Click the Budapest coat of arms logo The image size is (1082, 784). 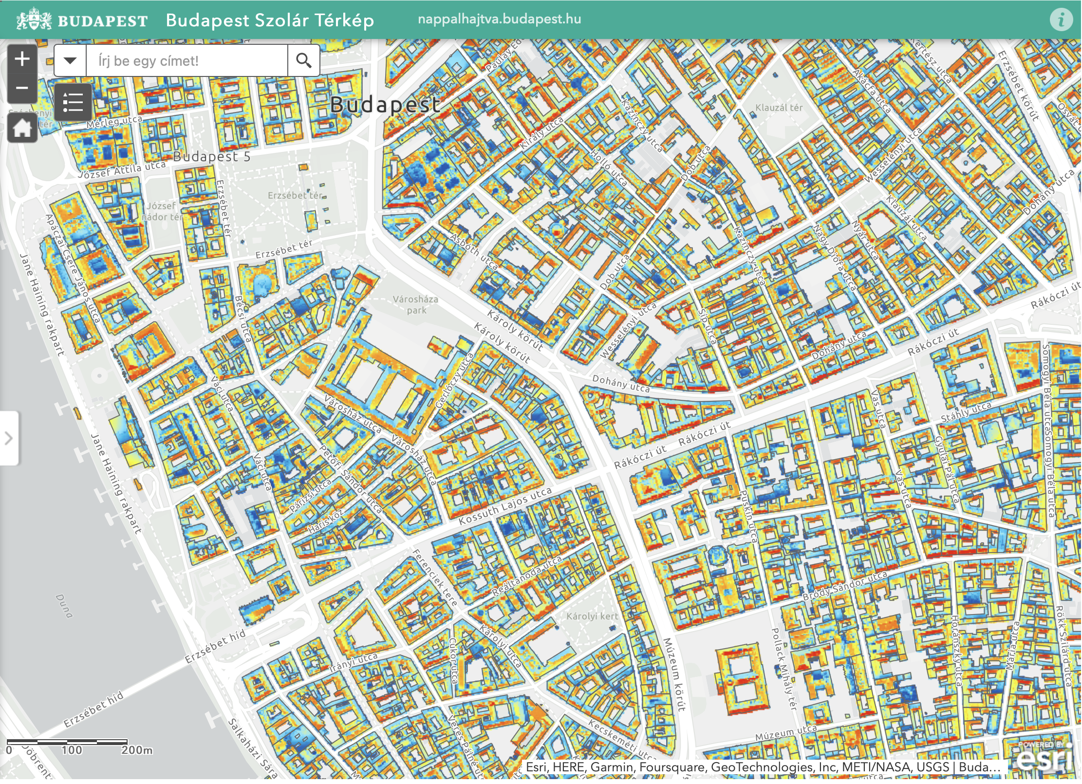click(34, 20)
